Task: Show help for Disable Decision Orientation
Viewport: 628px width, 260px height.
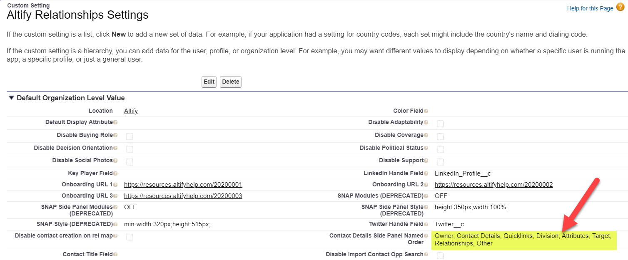Action: tap(115, 148)
